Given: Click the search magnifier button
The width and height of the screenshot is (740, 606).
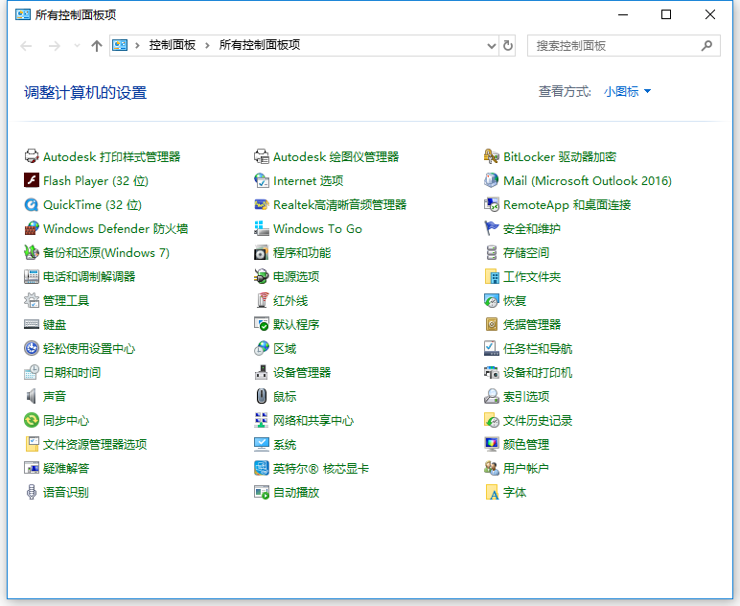Looking at the screenshot, I should [x=706, y=46].
